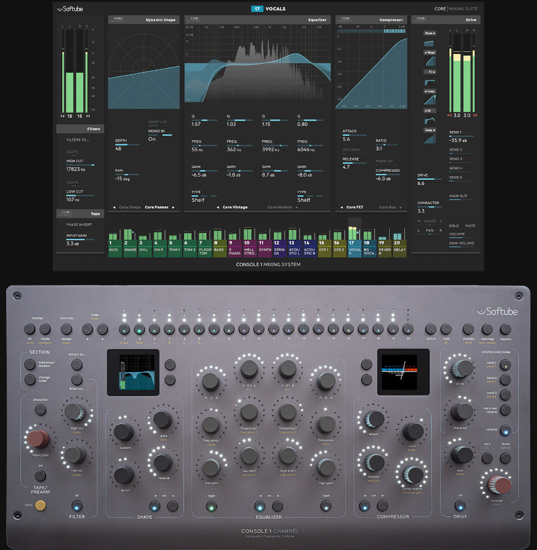Select the BASS channel in track strip
Screen dimensions: 537x550
(x=220, y=246)
